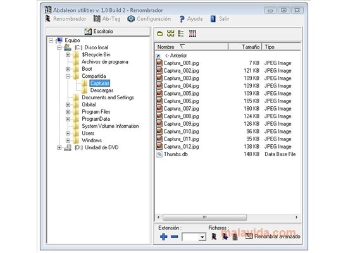Click the R with blue arrow rename icon
Image resolution: width=348 pixels, height=253 pixels.
225,237
